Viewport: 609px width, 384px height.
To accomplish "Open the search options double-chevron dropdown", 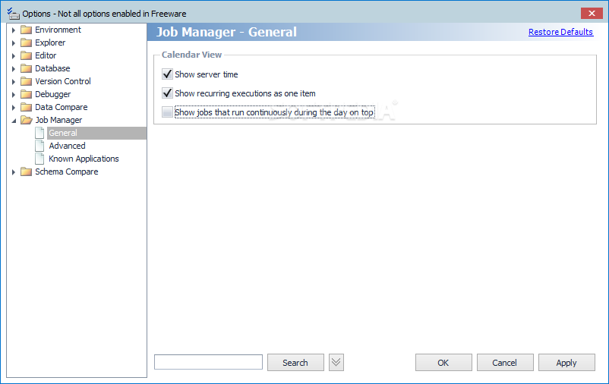I will pyautogui.click(x=336, y=363).
